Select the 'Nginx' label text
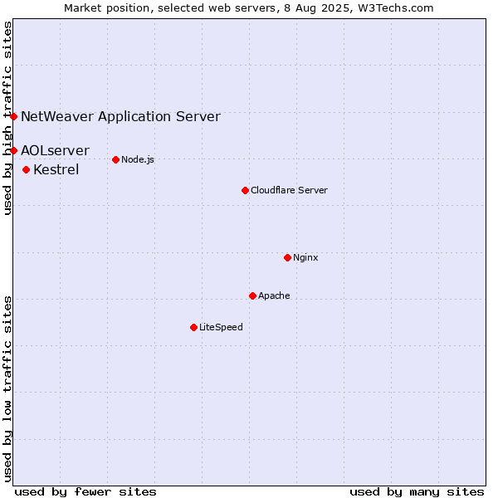Screen dimensions: 498x498 305,257
